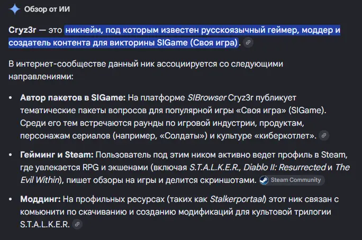Open source link icon after final S.T.A.L.K.E.R.

pos(77,224)
